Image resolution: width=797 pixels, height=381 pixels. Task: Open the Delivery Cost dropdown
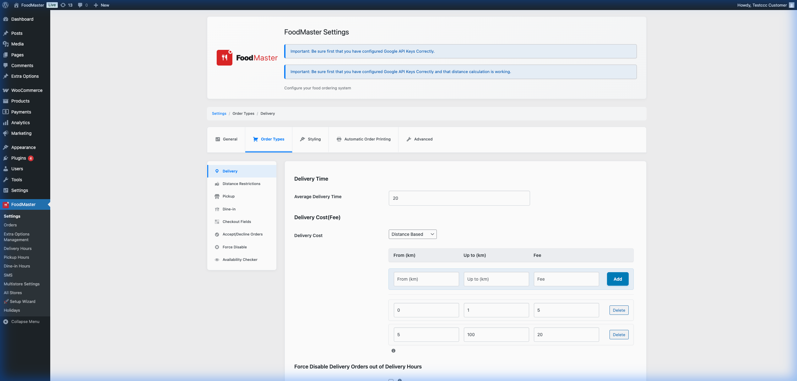pyautogui.click(x=412, y=234)
